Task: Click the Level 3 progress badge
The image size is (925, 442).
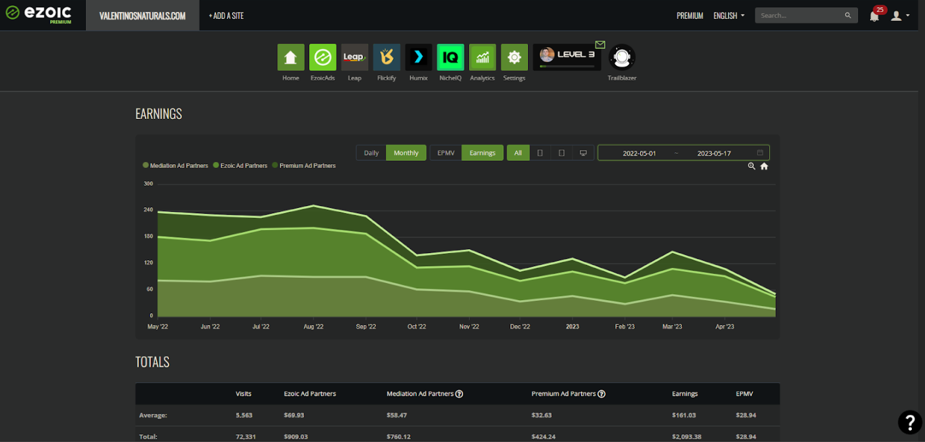Action: click(x=567, y=57)
